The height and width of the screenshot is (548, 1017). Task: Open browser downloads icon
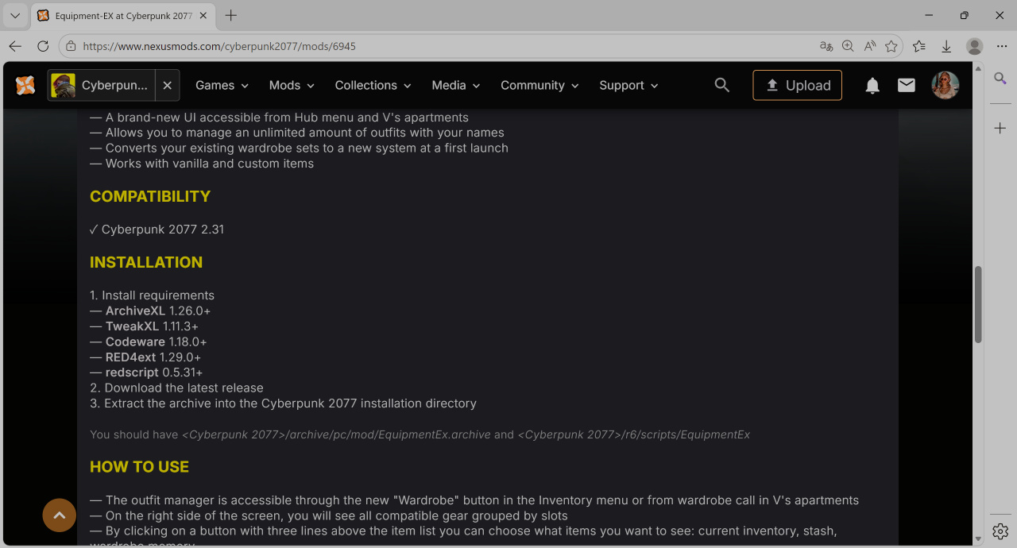click(946, 46)
